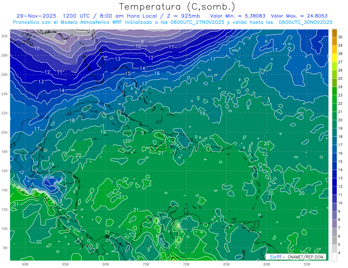Pick the orange swatch at colorbar top
348x268 pixels.
334,33
